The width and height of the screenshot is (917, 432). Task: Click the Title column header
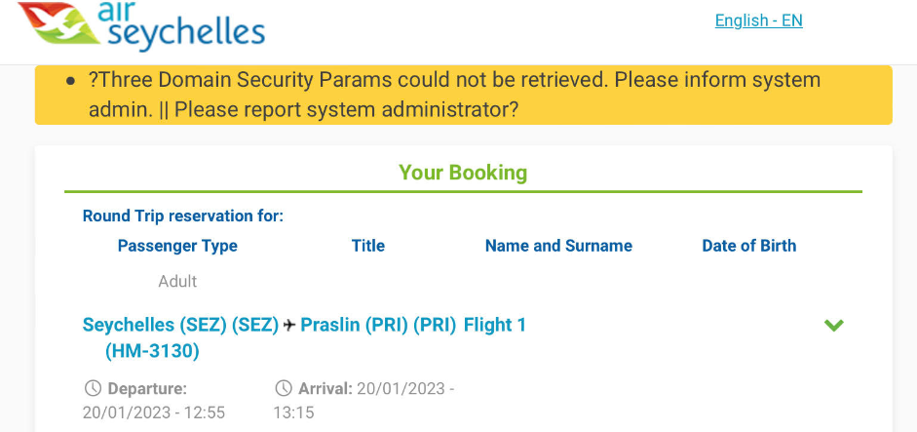368,246
